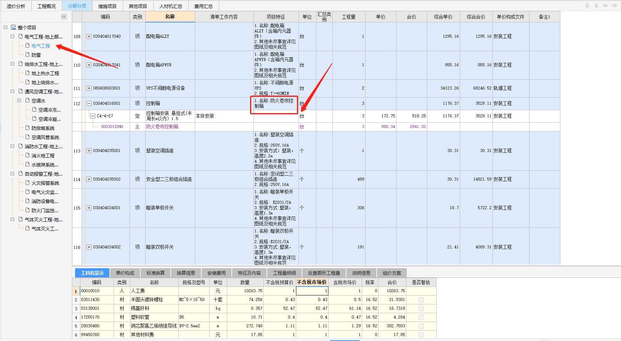Open the 造价分析 tab
The image size is (621, 341).
tap(16, 6)
